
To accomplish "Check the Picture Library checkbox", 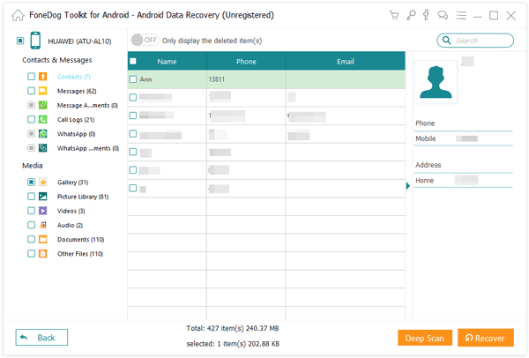I will (31, 197).
